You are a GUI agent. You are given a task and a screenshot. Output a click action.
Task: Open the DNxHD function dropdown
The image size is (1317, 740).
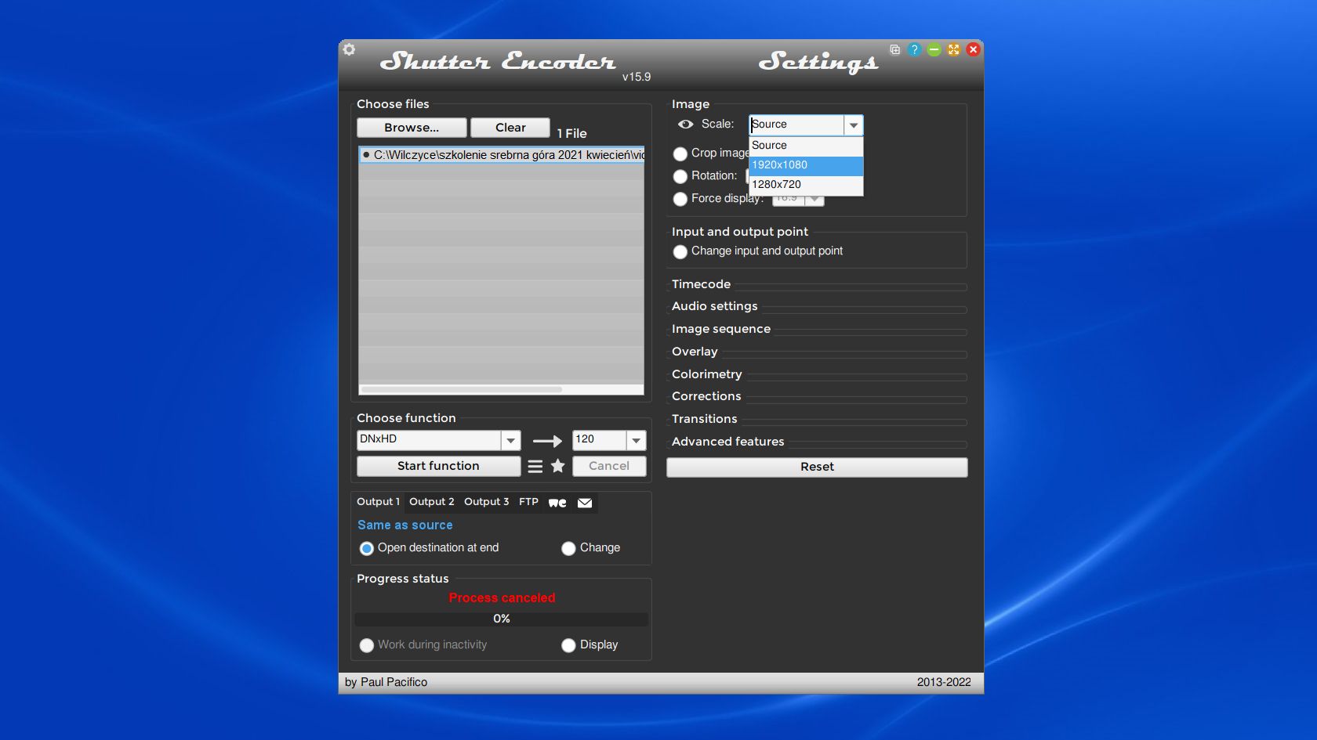pyautogui.click(x=510, y=440)
